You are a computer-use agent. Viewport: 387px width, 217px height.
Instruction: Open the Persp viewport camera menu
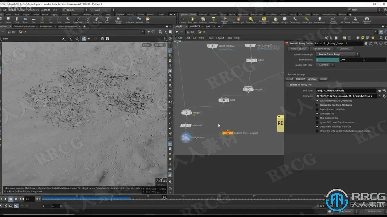point(147,45)
